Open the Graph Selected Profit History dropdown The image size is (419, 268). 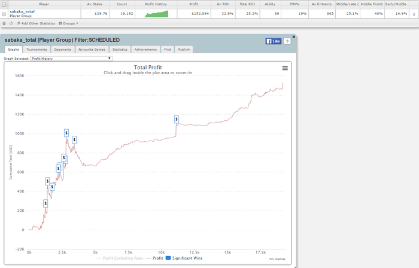pyautogui.click(x=71, y=59)
